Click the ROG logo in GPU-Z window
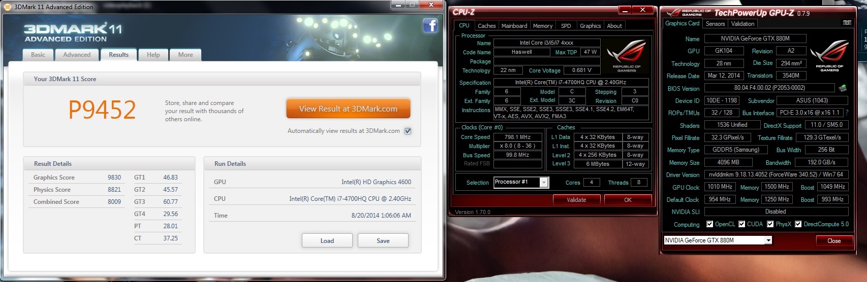 click(829, 55)
